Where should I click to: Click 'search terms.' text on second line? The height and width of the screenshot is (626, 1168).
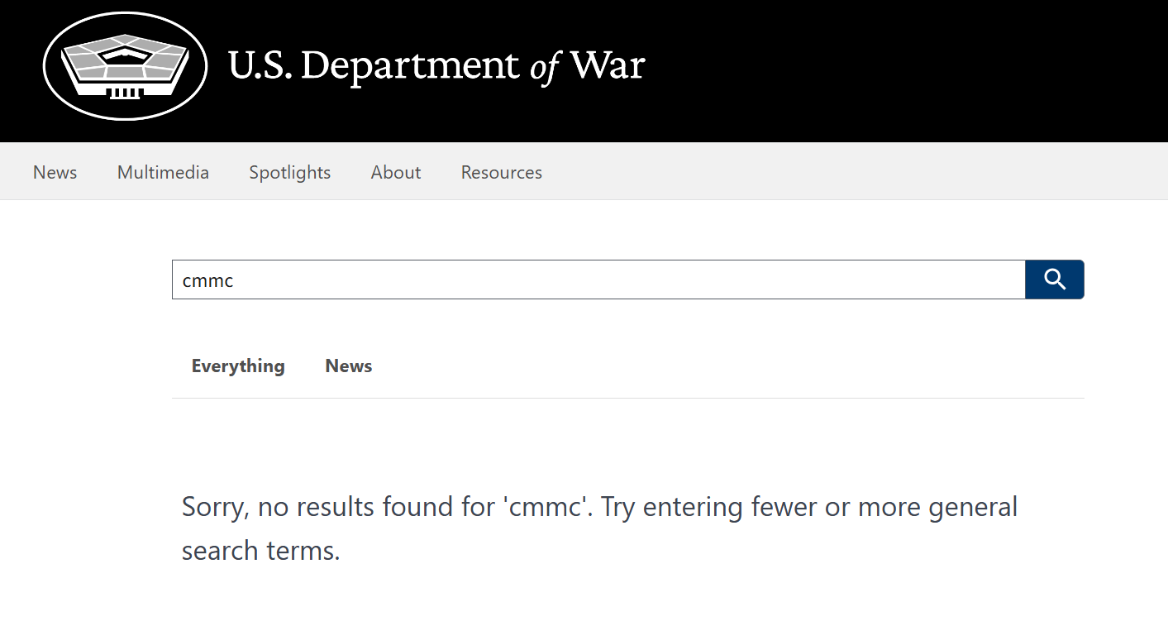tap(261, 551)
